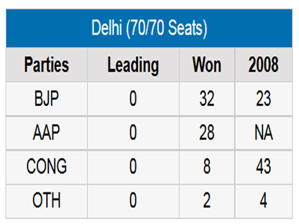
Task: Click AAP's 2008 value NA
Action: [264, 132]
